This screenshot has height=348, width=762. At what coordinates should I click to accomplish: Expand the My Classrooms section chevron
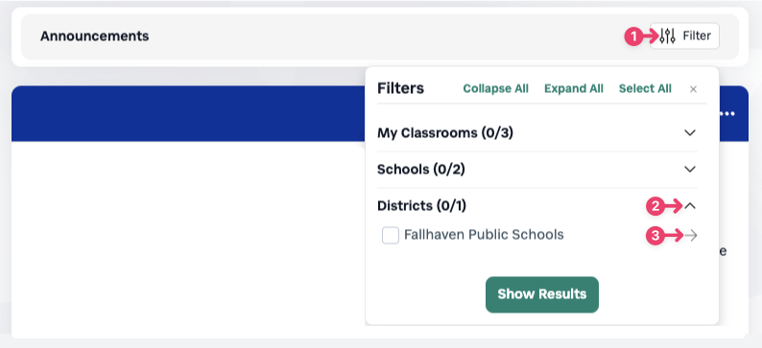point(690,132)
